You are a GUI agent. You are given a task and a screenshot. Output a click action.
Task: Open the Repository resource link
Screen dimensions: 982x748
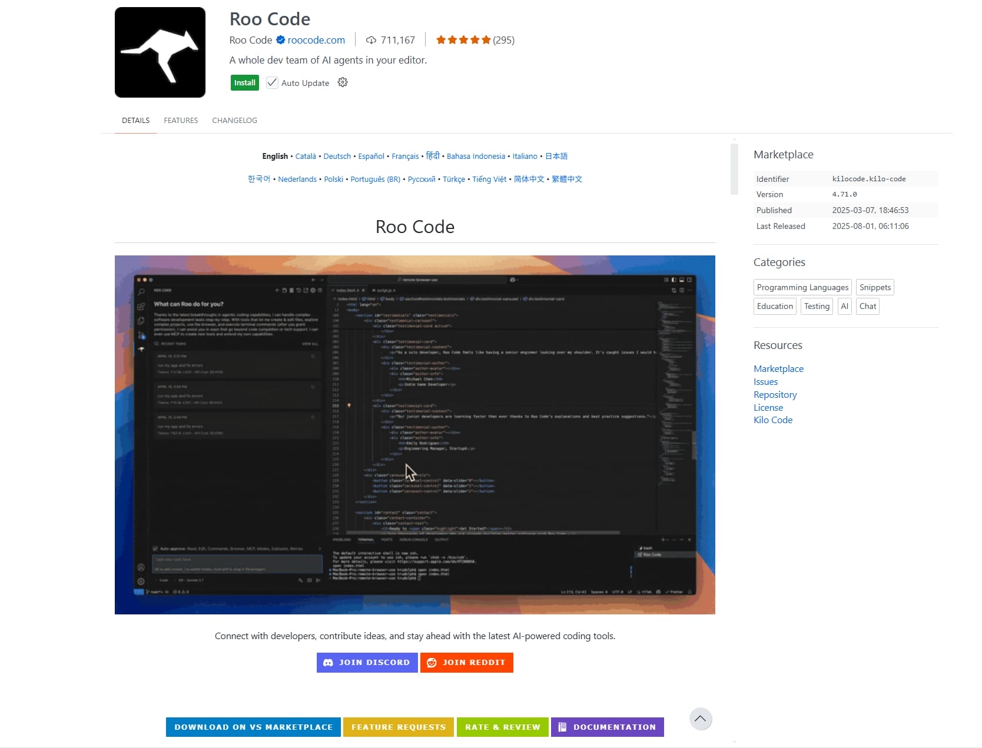(775, 395)
